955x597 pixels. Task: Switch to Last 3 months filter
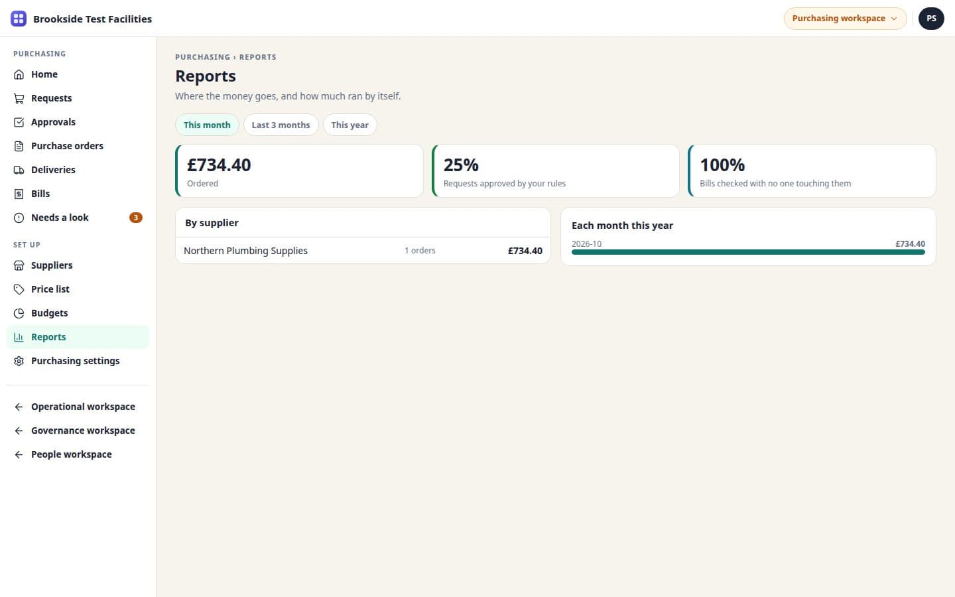(281, 125)
